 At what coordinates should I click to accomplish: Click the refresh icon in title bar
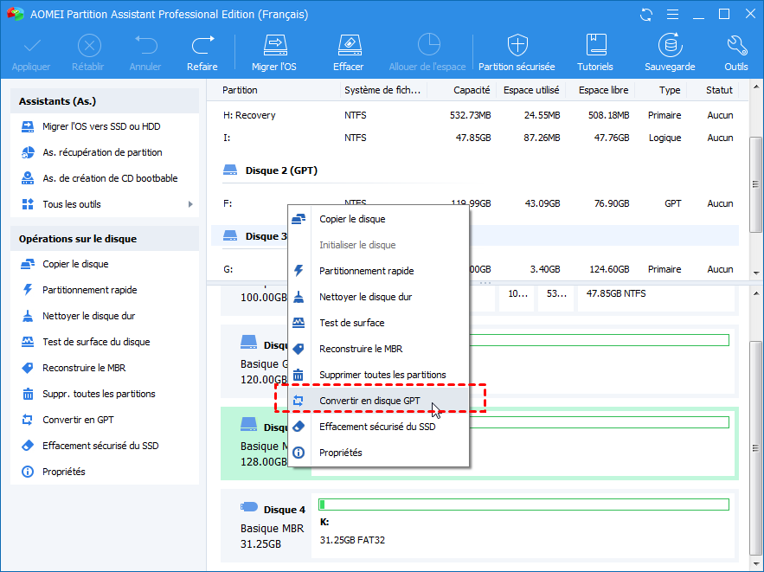coord(646,14)
